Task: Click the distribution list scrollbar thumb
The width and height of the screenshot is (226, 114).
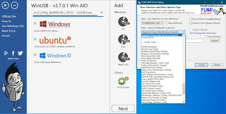Action: point(184,89)
